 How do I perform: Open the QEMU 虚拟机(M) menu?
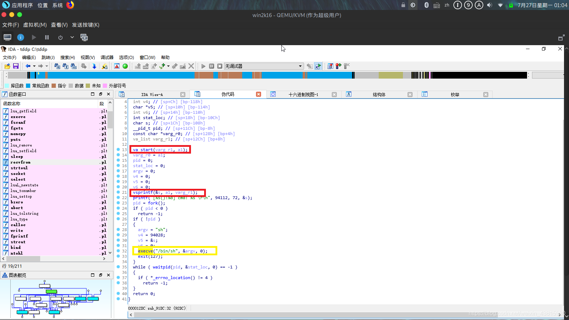pos(35,25)
